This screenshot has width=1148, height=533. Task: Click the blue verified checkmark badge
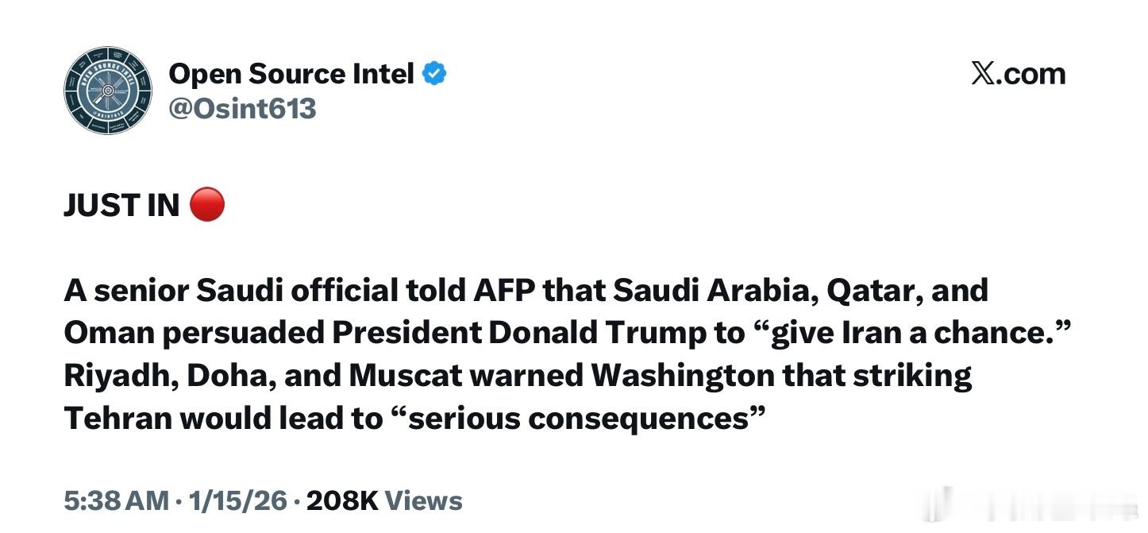click(433, 74)
